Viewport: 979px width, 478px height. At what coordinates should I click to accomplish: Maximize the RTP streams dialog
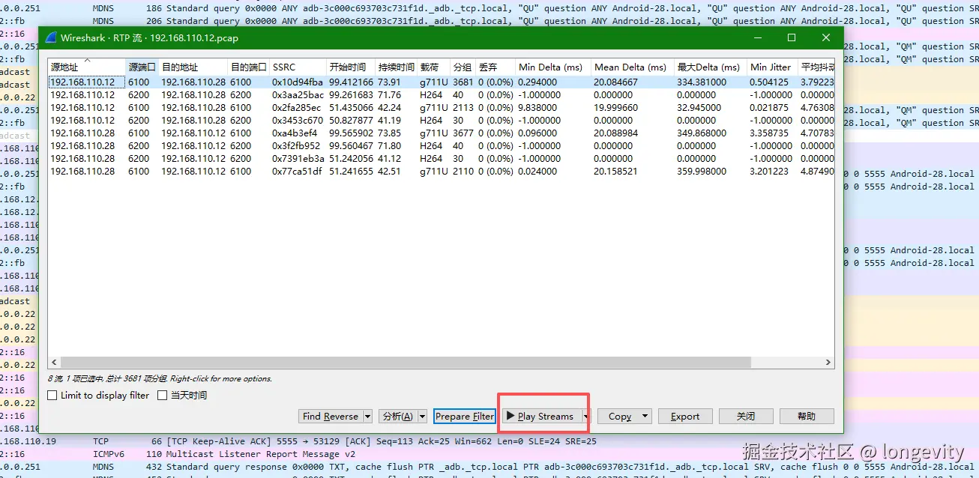pos(792,37)
